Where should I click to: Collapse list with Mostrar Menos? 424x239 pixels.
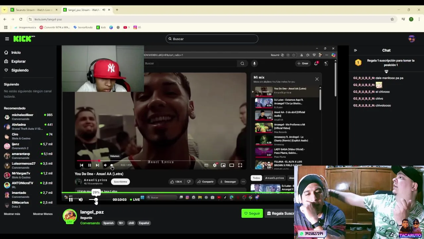(43, 214)
